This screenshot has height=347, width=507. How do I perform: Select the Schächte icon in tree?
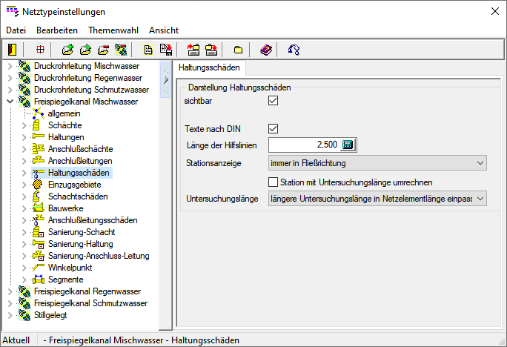point(39,125)
